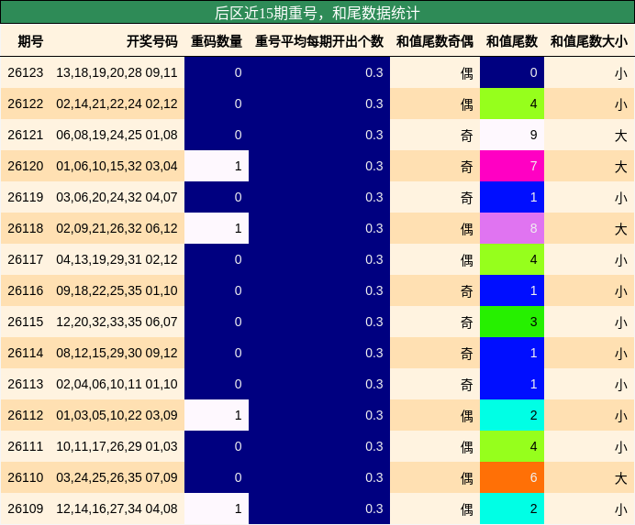Select issue number 26114
This screenshot has height=525, width=635.
pyautogui.click(x=26, y=353)
